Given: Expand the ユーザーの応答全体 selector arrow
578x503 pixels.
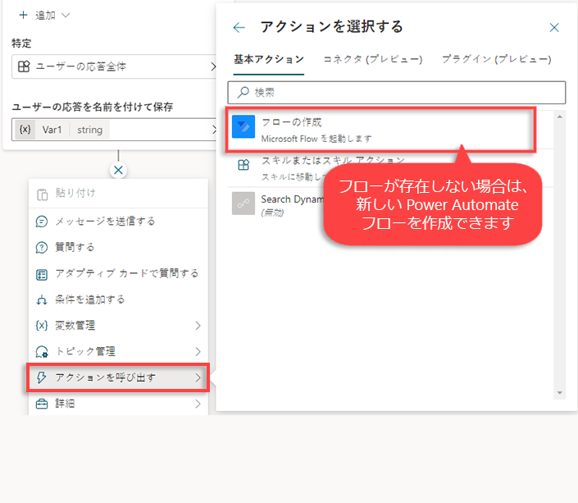Looking at the screenshot, I should coord(213,66).
